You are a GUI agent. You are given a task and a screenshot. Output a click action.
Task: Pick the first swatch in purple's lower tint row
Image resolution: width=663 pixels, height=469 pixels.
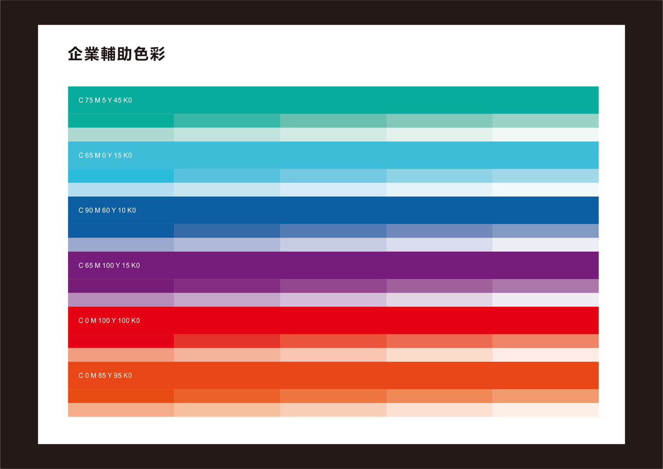click(121, 300)
